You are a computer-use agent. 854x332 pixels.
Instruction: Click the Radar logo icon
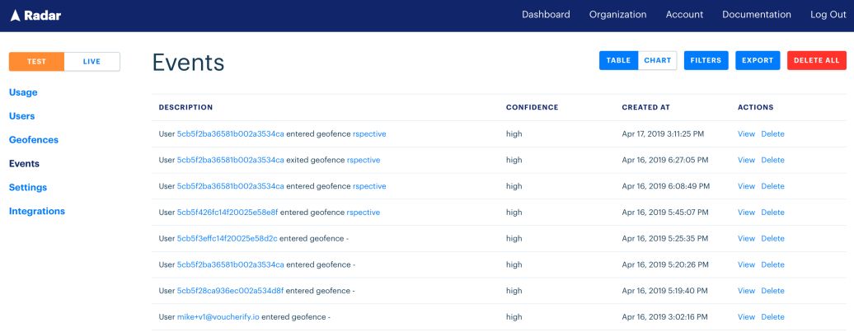15,15
